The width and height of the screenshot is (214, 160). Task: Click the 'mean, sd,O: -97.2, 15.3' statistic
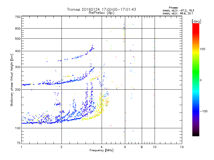point(178,10)
